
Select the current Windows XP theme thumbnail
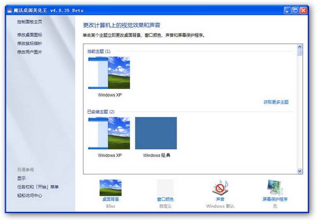(x=109, y=73)
